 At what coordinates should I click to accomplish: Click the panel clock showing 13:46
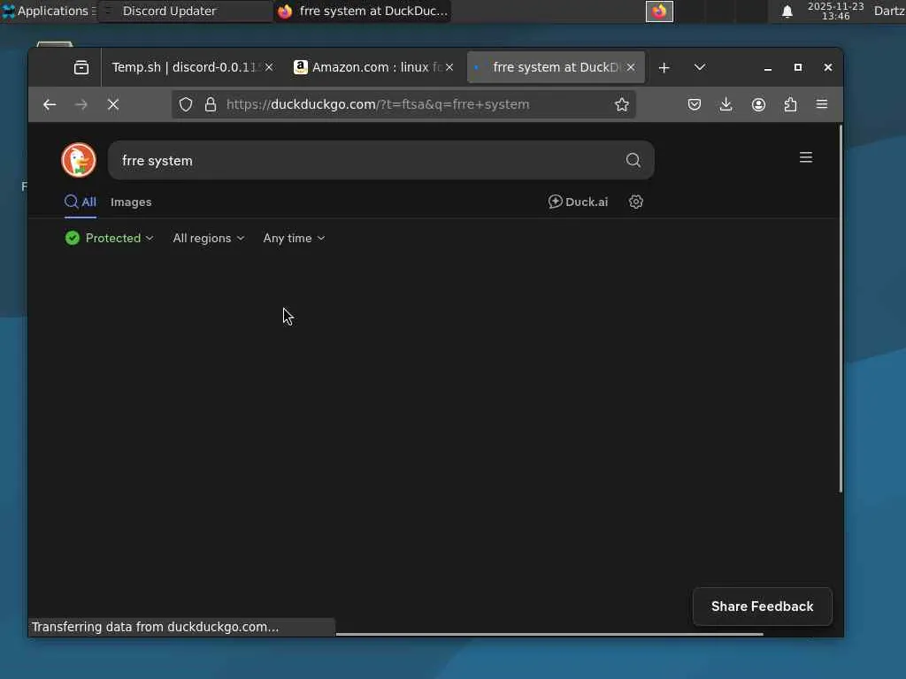pyautogui.click(x=835, y=11)
